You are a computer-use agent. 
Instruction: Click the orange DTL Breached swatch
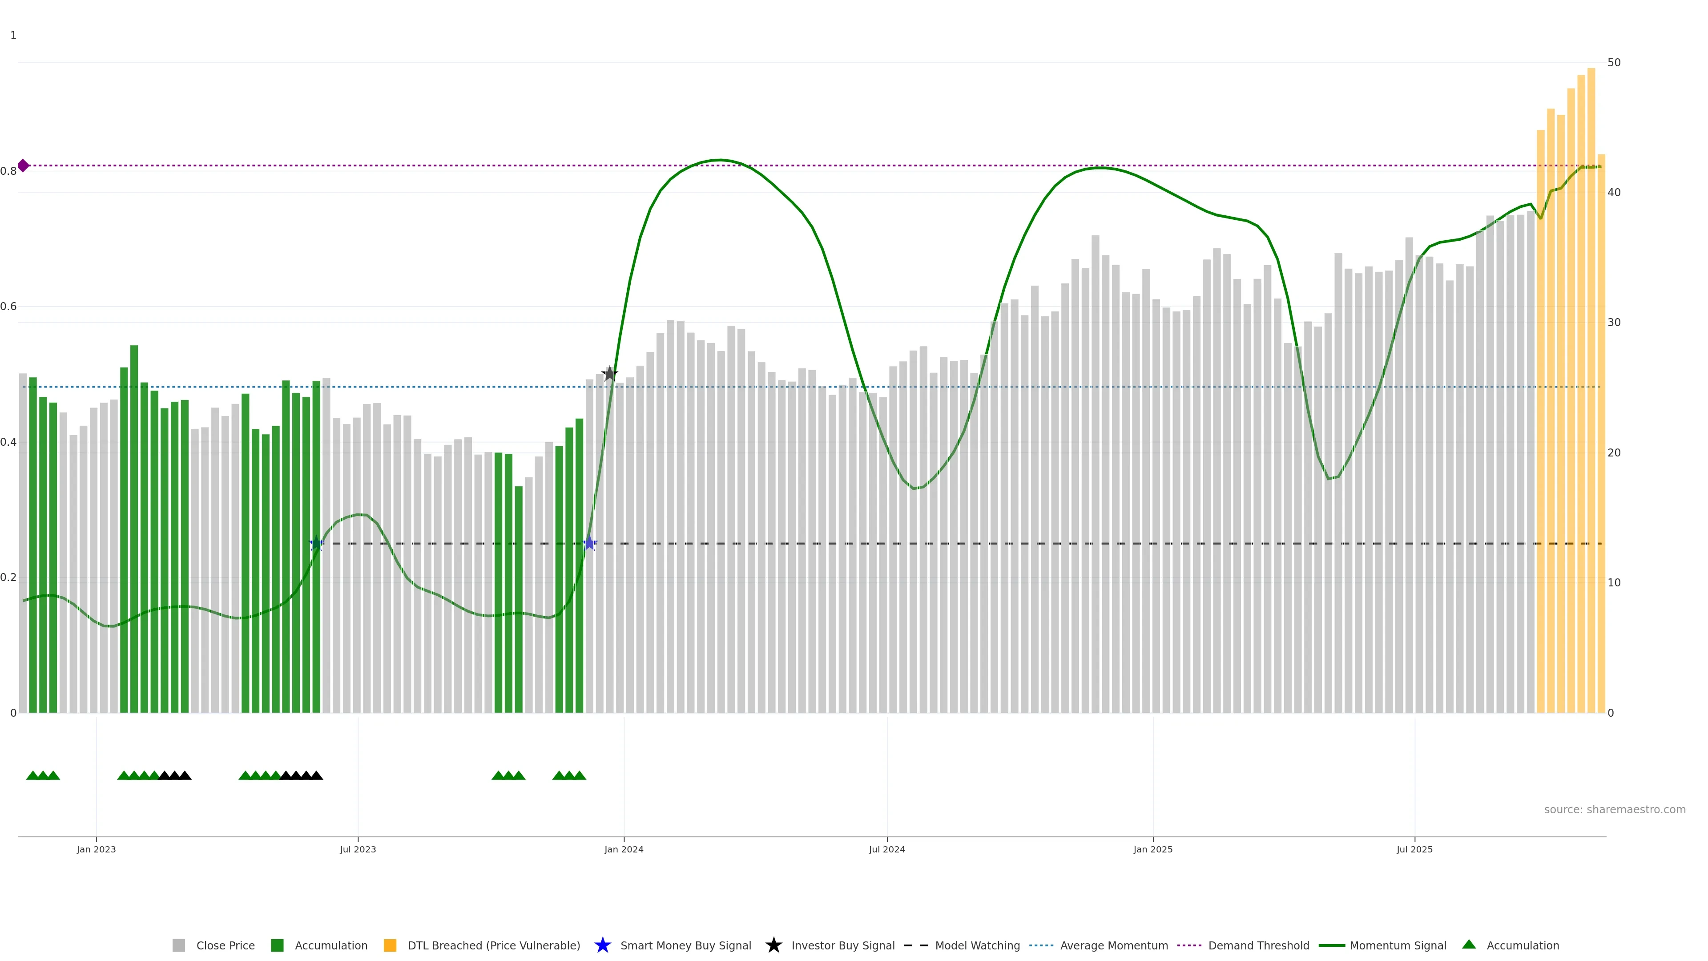point(390,946)
